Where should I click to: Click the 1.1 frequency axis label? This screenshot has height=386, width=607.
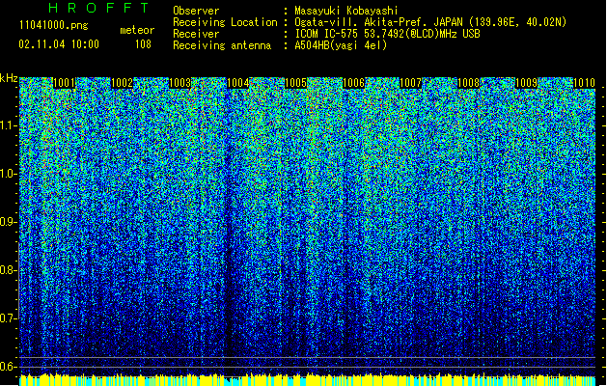coord(8,125)
